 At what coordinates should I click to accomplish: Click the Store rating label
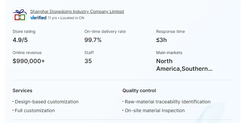point(24,31)
